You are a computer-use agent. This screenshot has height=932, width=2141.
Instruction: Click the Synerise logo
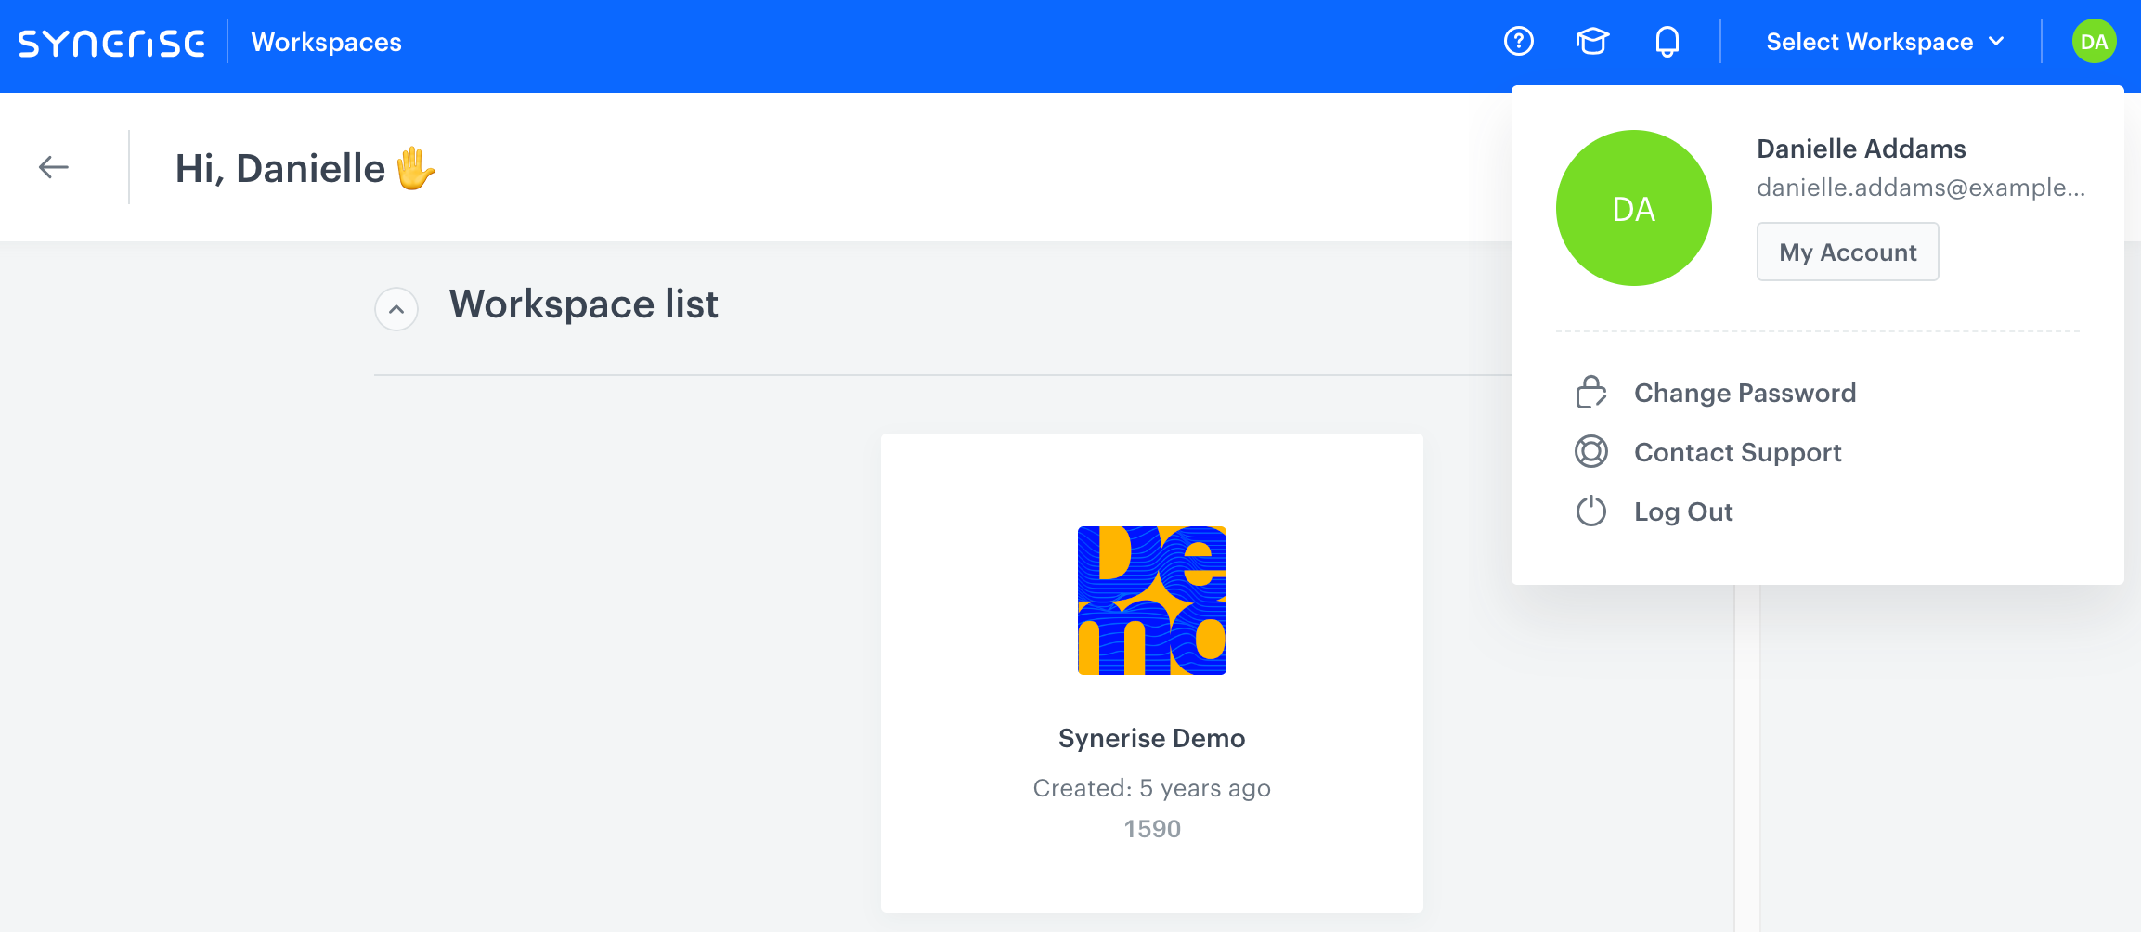click(x=111, y=42)
